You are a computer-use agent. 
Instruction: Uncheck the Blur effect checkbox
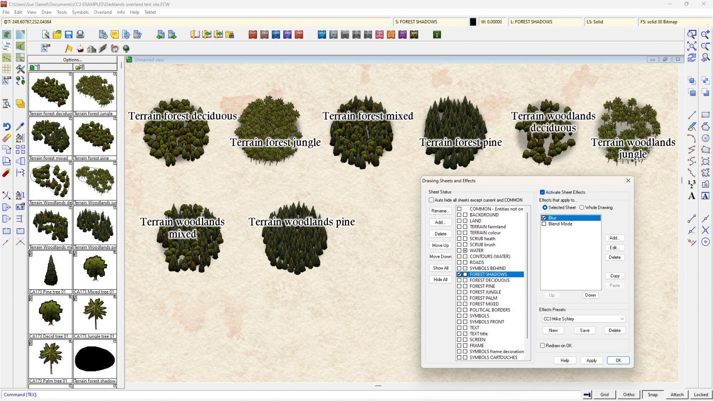tap(544, 218)
